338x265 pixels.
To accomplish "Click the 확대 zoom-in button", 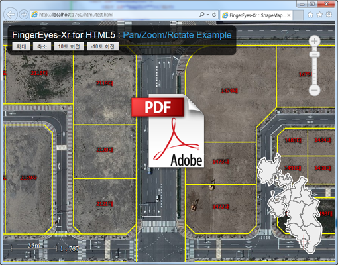I will (x=21, y=46).
